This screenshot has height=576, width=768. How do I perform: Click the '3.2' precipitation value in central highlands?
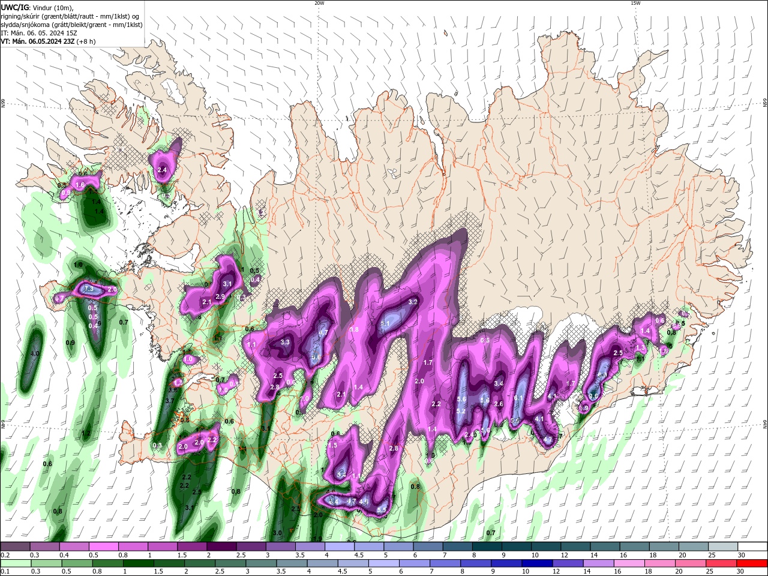413,302
